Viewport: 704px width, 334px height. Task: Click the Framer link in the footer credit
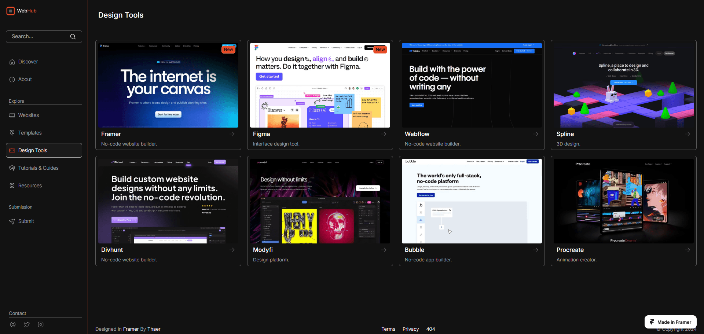[131, 329]
